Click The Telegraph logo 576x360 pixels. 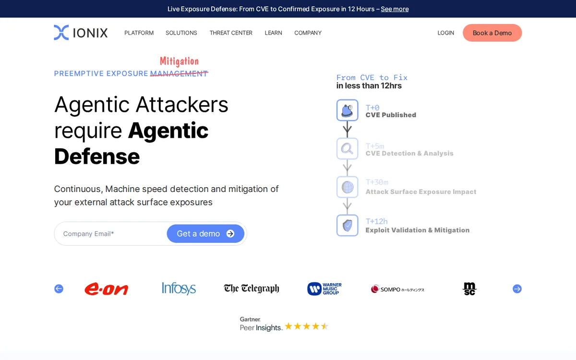pyautogui.click(x=252, y=288)
